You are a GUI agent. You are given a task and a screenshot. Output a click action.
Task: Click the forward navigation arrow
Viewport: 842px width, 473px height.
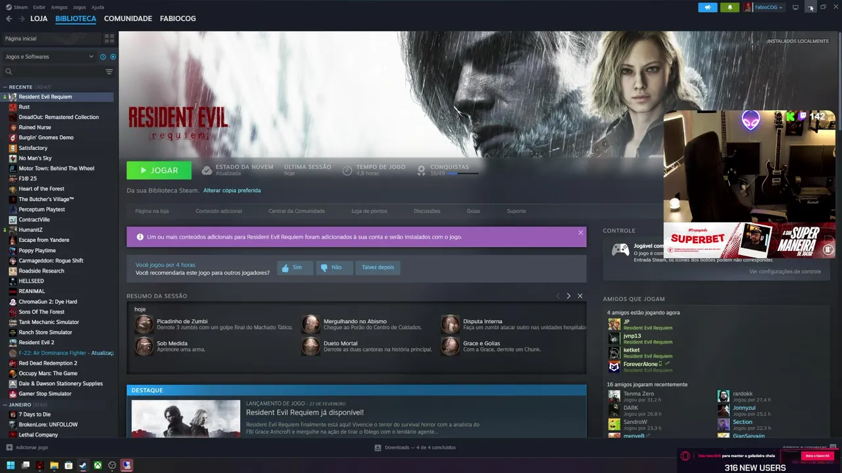[x=22, y=19]
